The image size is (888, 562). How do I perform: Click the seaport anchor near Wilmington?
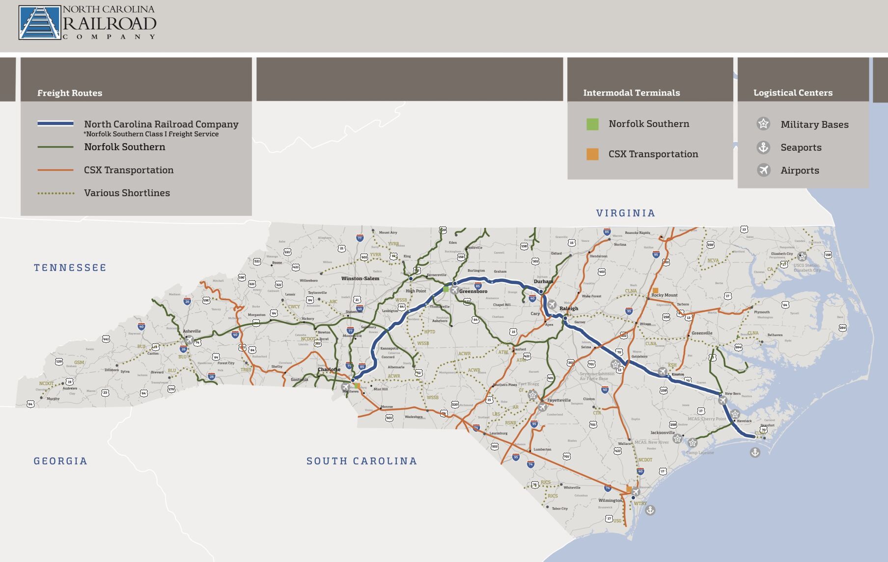[650, 511]
